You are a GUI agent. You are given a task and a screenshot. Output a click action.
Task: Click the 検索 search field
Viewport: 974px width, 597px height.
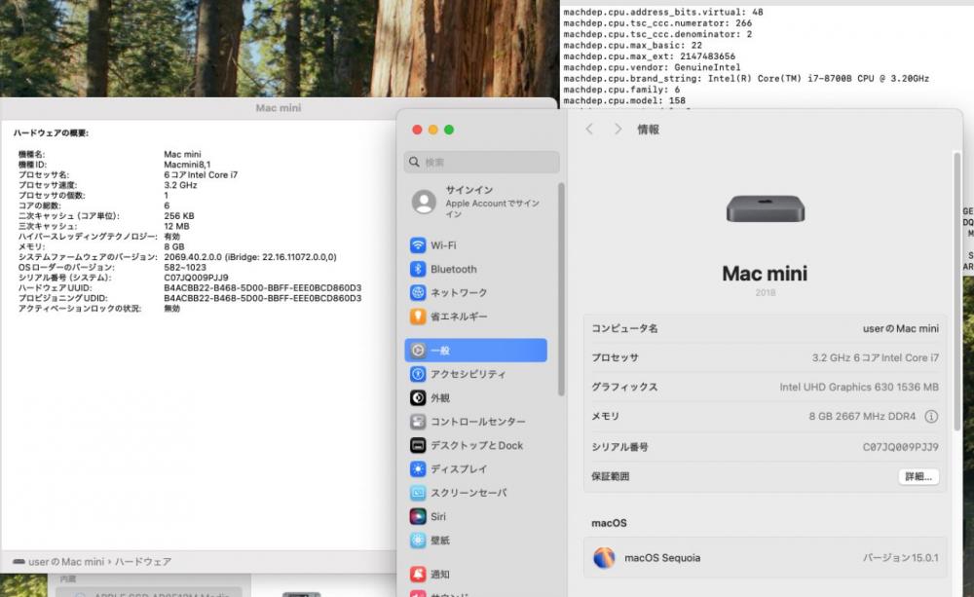[x=481, y=162]
